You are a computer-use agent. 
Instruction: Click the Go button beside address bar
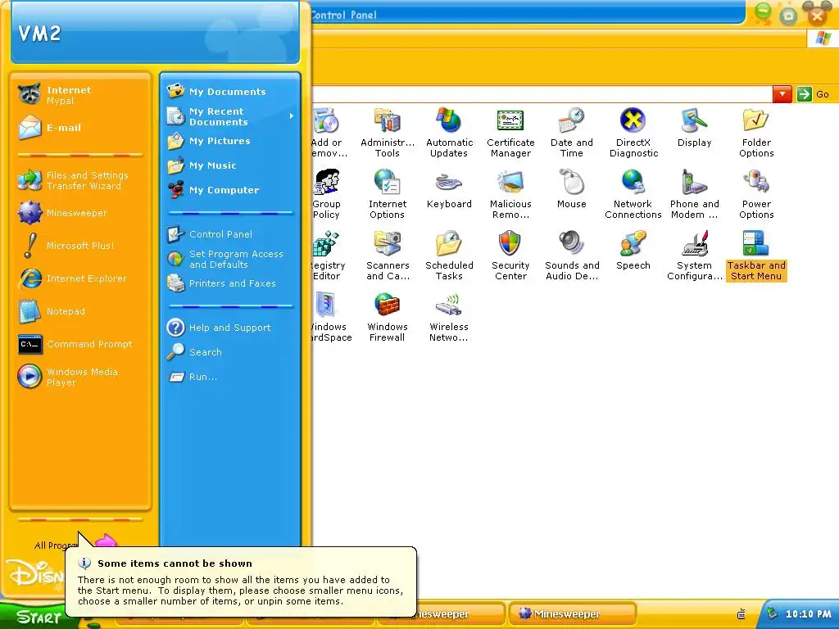coord(814,94)
